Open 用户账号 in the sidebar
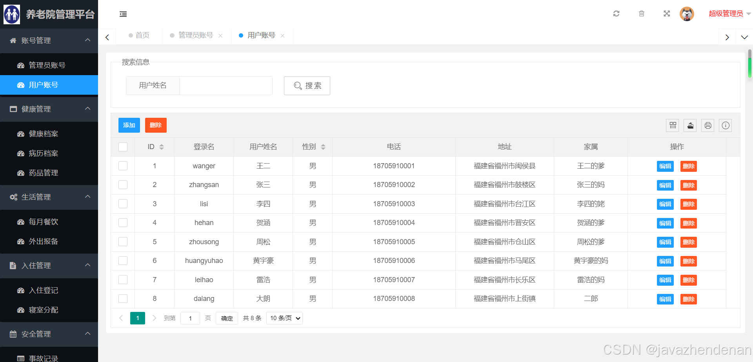 pyautogui.click(x=49, y=85)
